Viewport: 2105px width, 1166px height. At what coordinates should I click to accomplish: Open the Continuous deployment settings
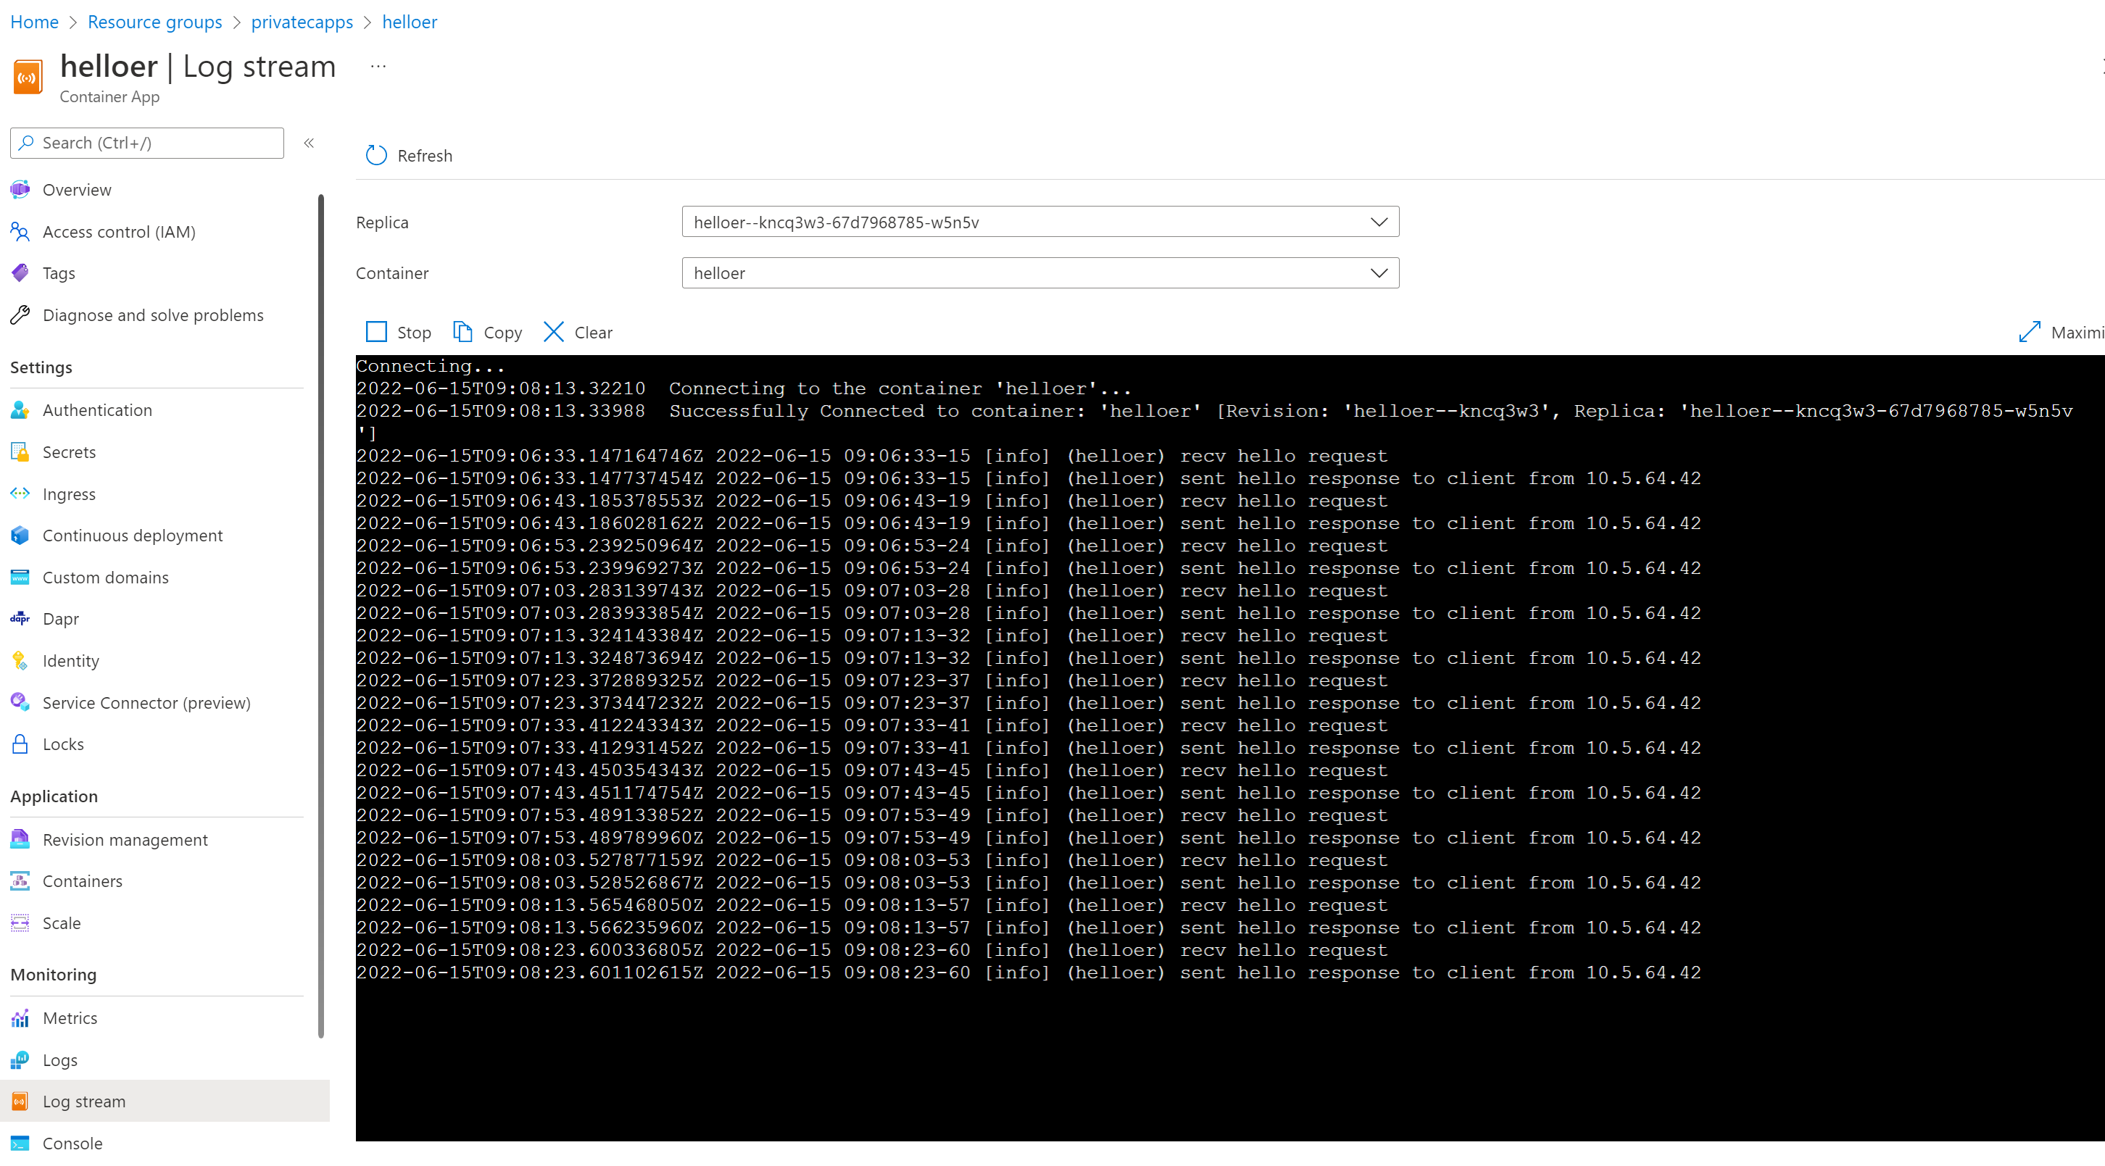click(x=132, y=534)
